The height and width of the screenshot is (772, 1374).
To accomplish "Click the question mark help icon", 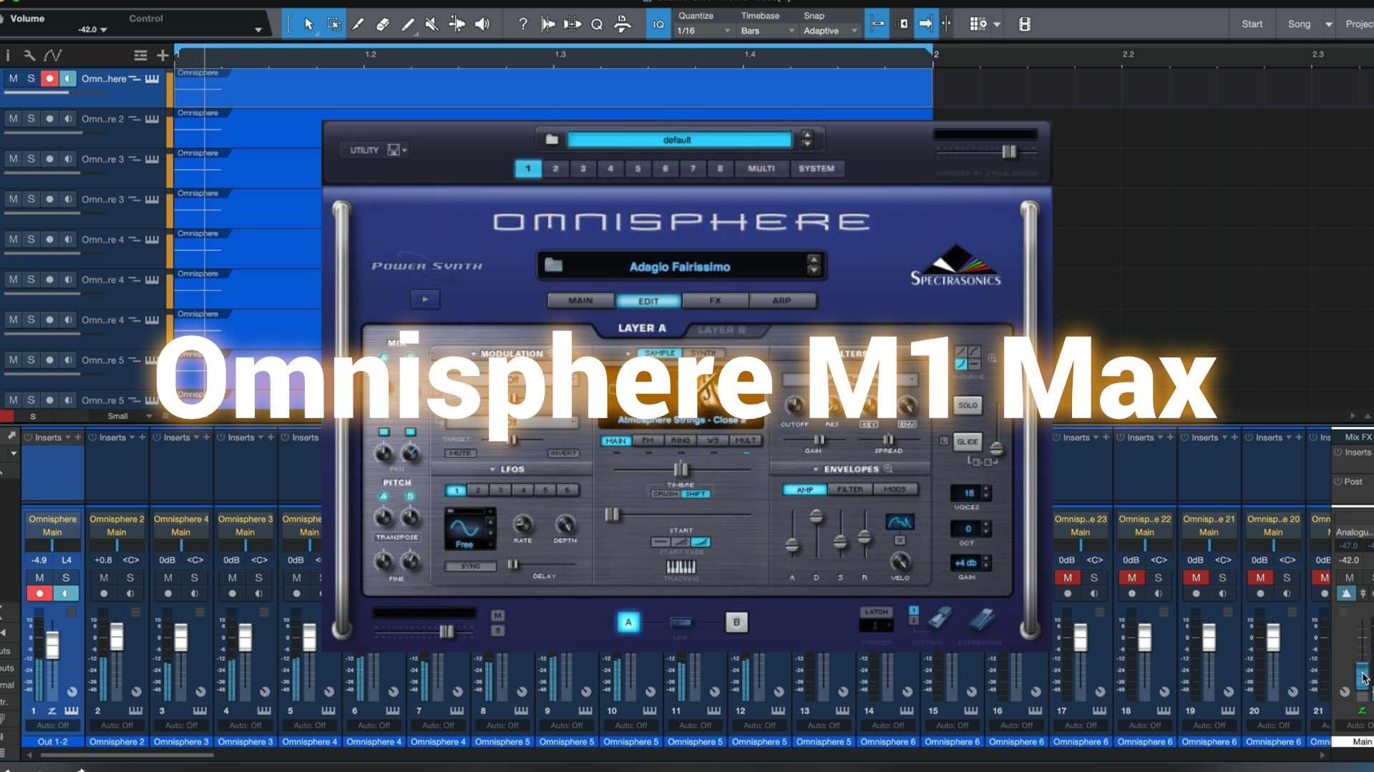I will [522, 24].
